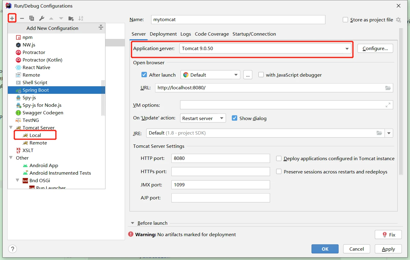Image resolution: width=410 pixels, height=260 pixels.
Task: Enable Preserve sessions across restarts and redeploys
Action: point(279,172)
